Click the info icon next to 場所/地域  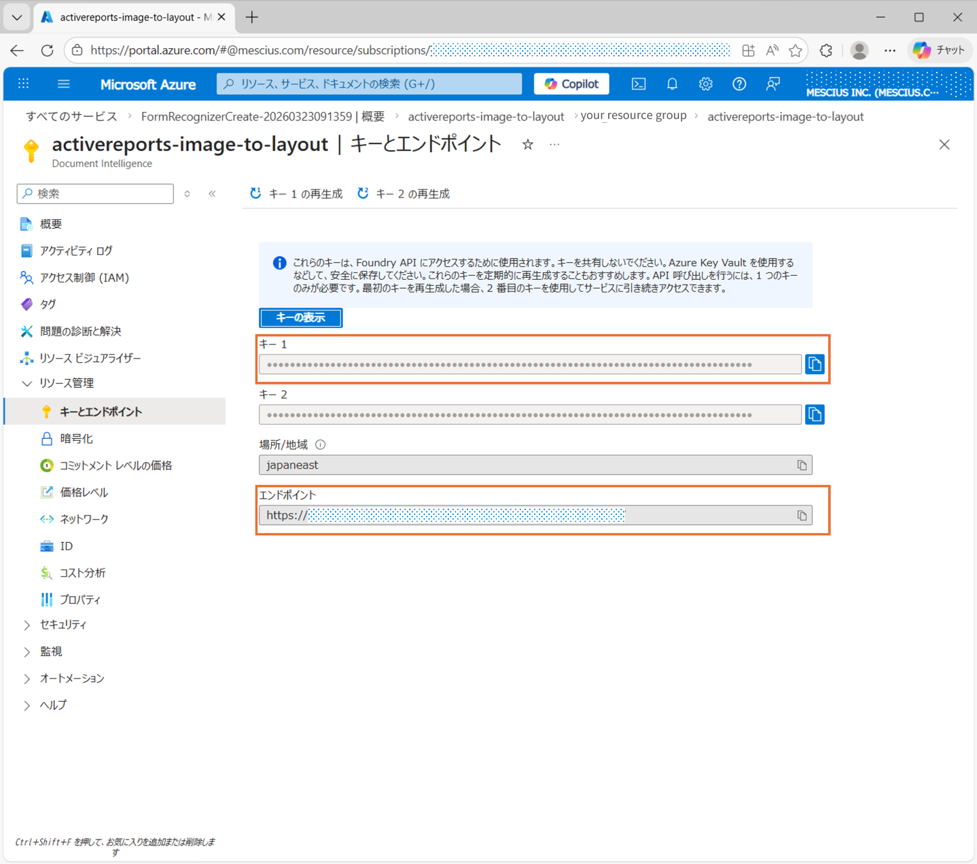(320, 444)
